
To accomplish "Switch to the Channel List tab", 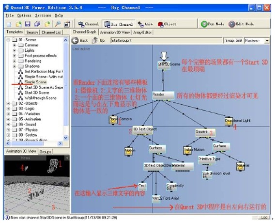I will point(51,32).
